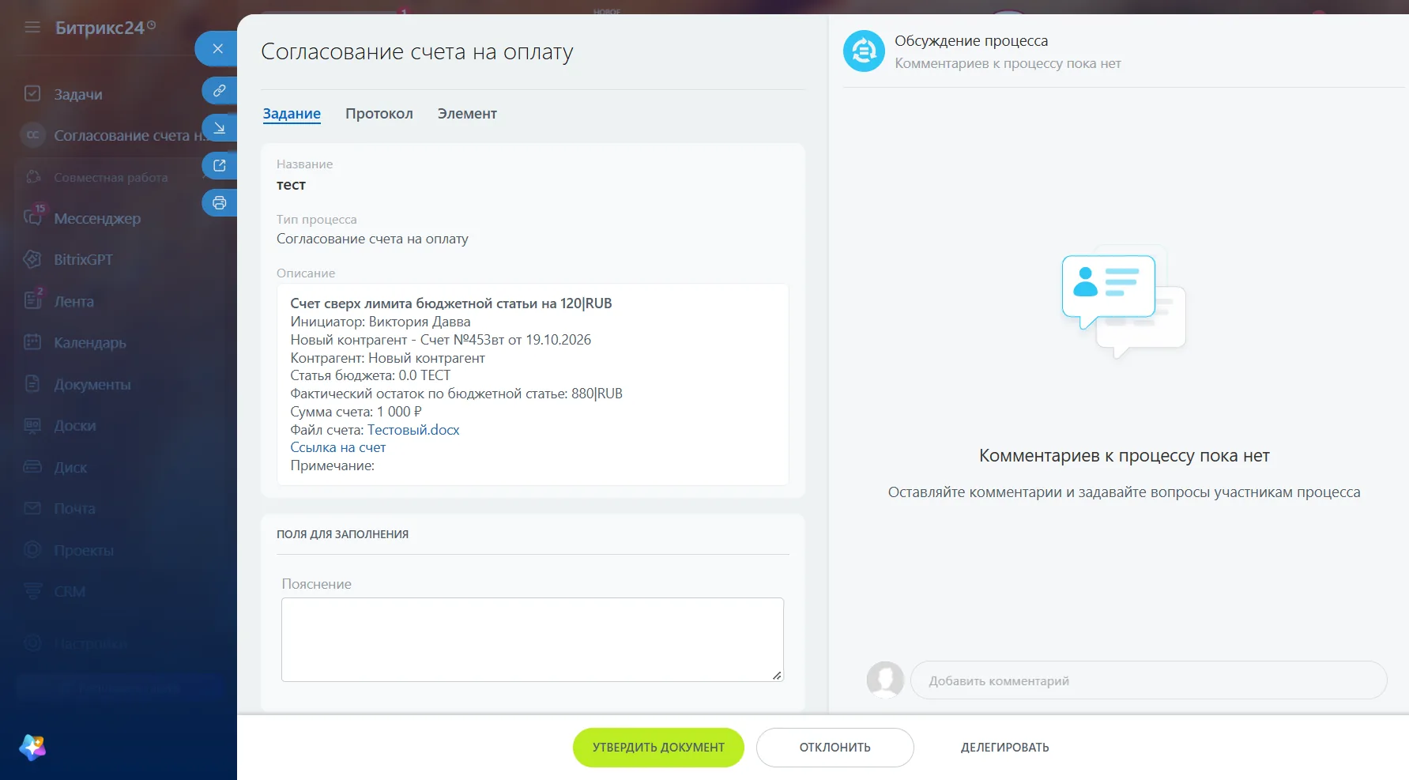This screenshot has height=780, width=1409.
Task: Open Доски boards icon
Action: click(32, 425)
